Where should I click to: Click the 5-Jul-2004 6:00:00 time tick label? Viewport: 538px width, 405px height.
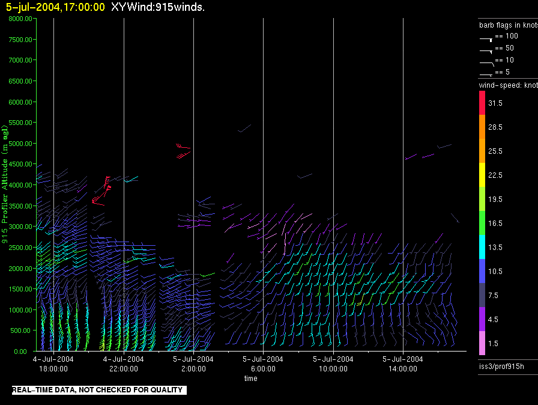(x=263, y=364)
